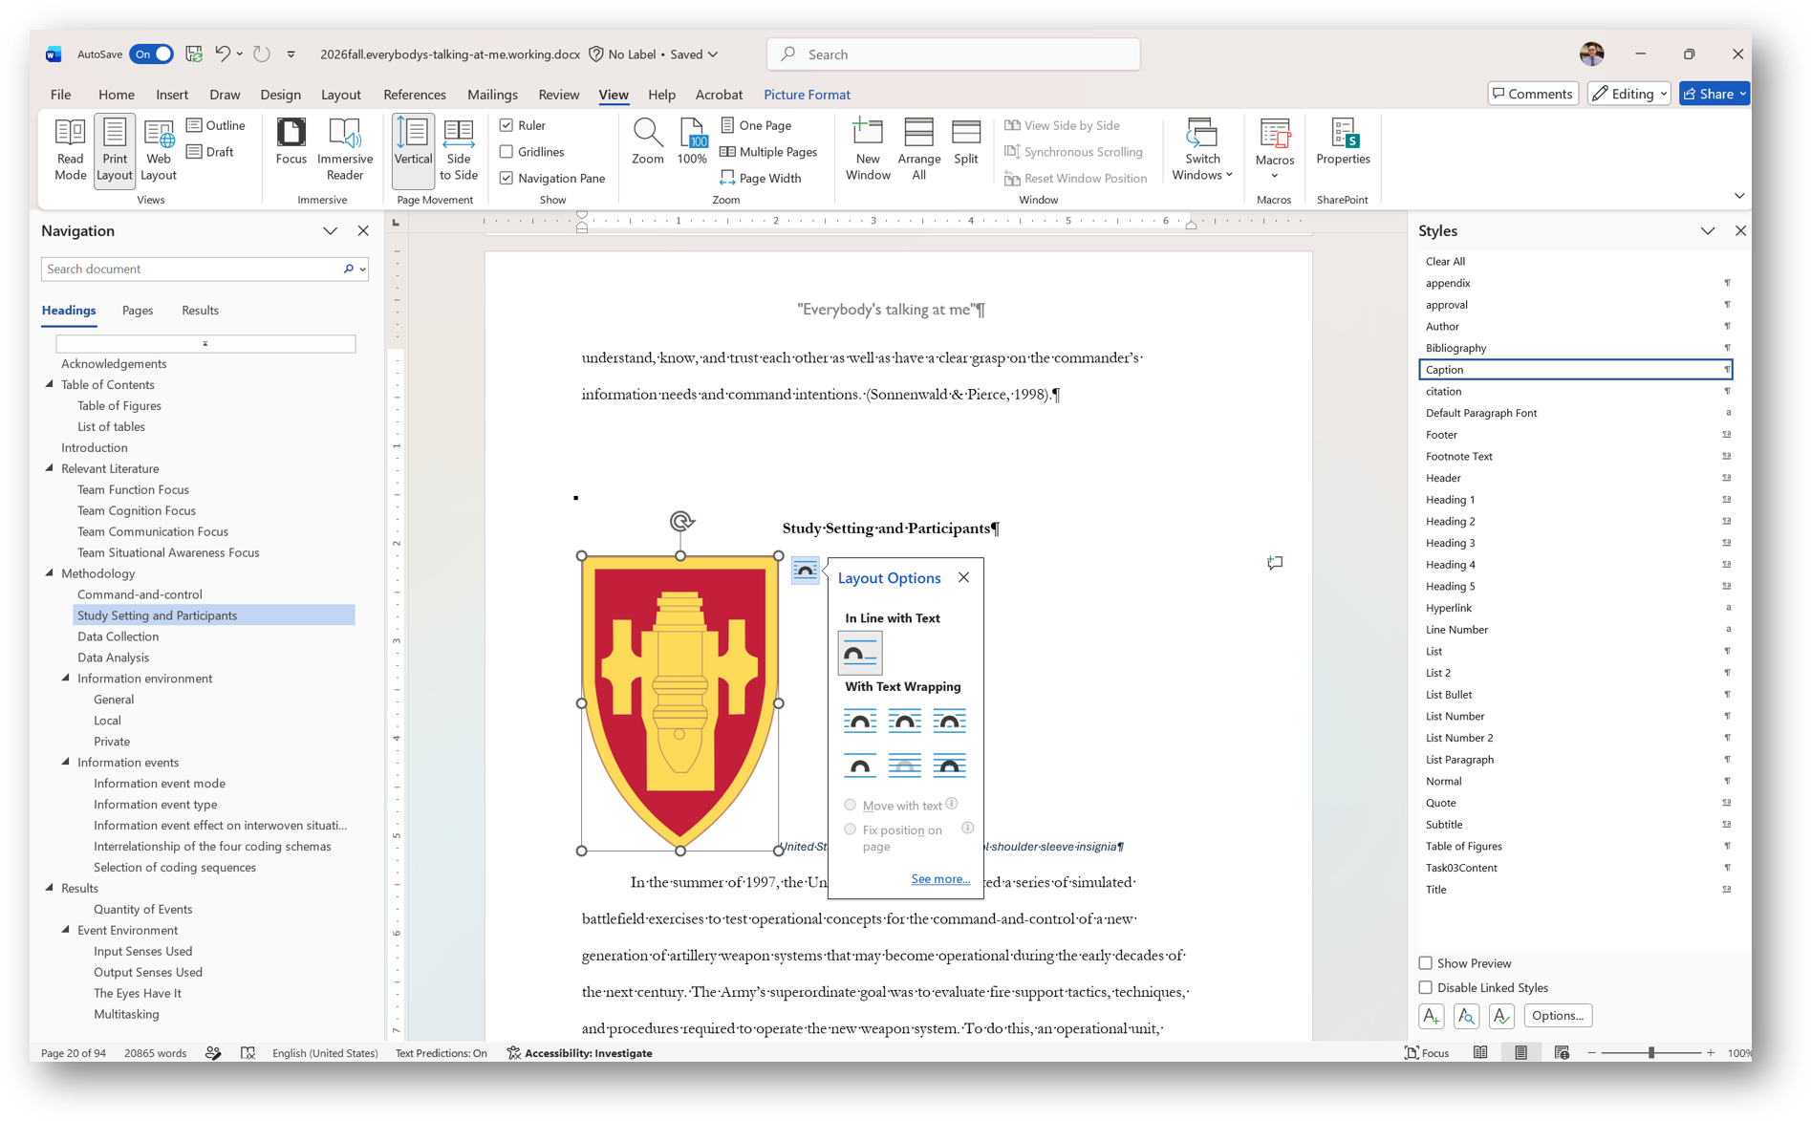The width and height of the screenshot is (1811, 1121).
Task: Collapse the Results heading
Action: [50, 888]
